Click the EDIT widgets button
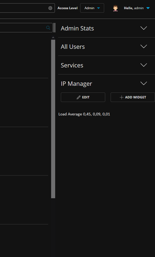 click(x=83, y=97)
